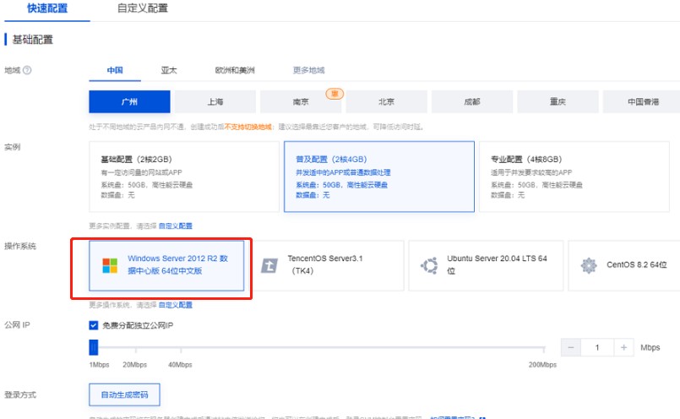Select the 欧洲和美洲 region group
Viewport: 680px width, 419px height.
pos(235,70)
